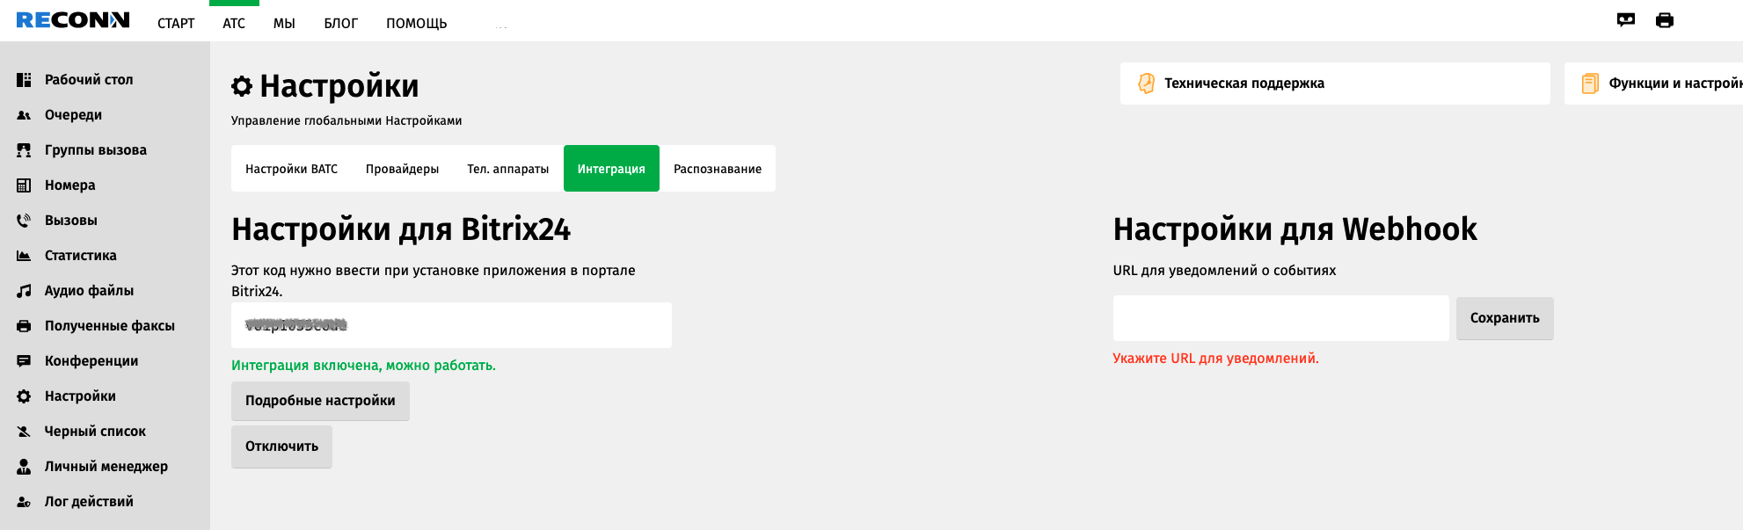Click the Функции и настройки document icon
The height and width of the screenshot is (530, 1743).
pos(1590,83)
